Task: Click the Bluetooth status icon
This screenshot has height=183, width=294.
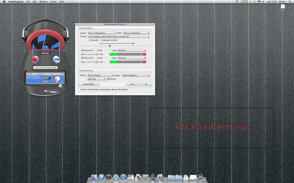Action: [x=254, y=1]
